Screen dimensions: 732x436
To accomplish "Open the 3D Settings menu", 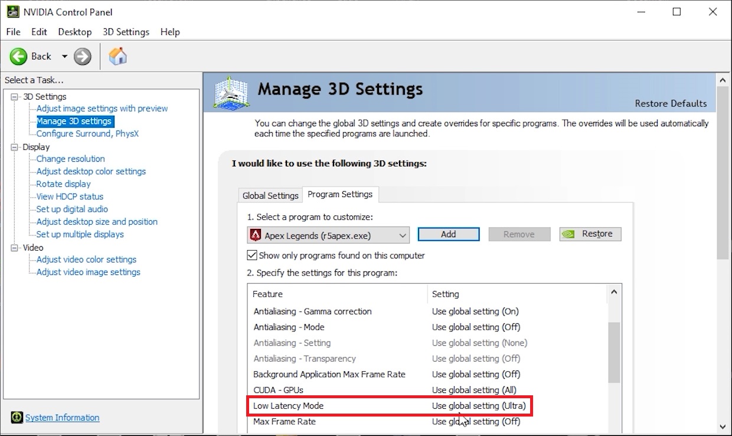I will click(126, 32).
